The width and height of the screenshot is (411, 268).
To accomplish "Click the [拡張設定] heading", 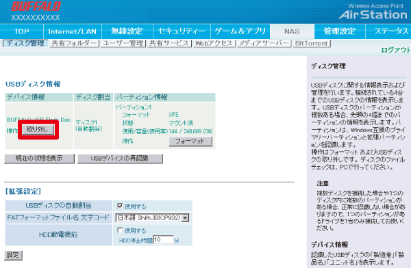I will point(23,191).
